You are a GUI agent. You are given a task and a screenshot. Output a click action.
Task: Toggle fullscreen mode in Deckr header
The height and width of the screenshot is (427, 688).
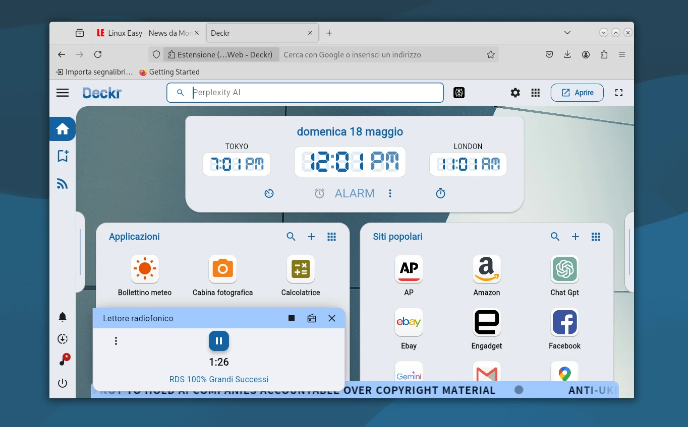click(619, 93)
